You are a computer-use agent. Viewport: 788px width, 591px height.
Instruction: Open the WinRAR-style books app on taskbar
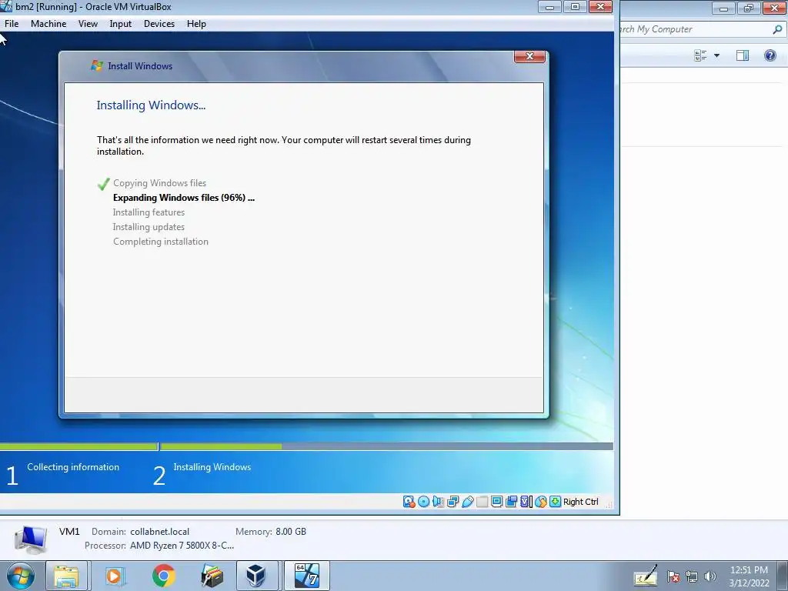[x=212, y=576]
